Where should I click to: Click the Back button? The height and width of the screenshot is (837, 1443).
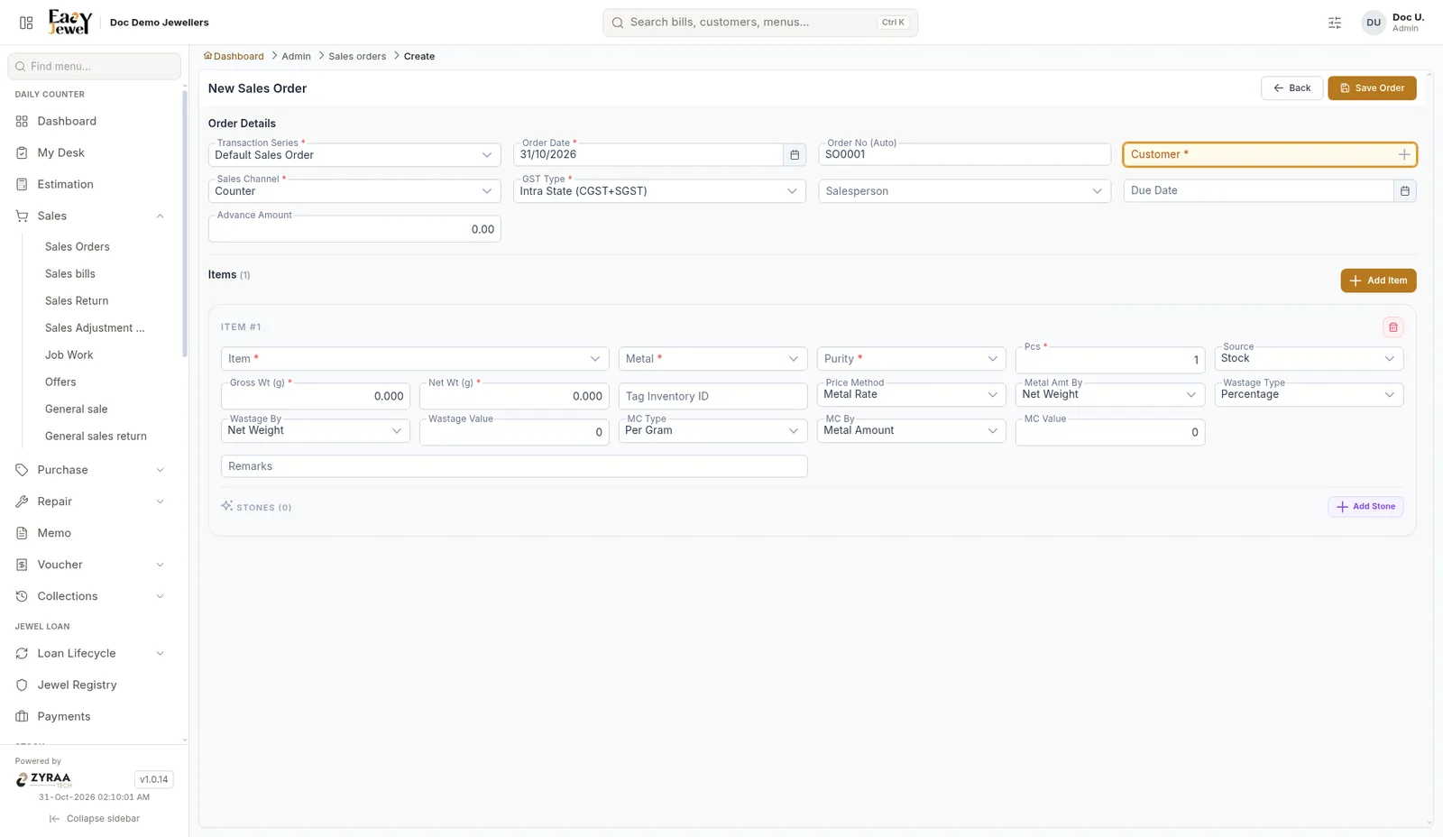click(x=1291, y=88)
